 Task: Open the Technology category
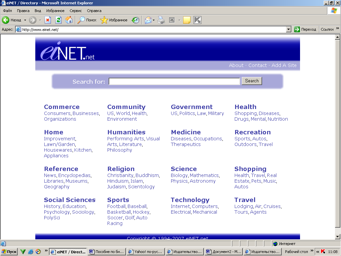pos(190,200)
